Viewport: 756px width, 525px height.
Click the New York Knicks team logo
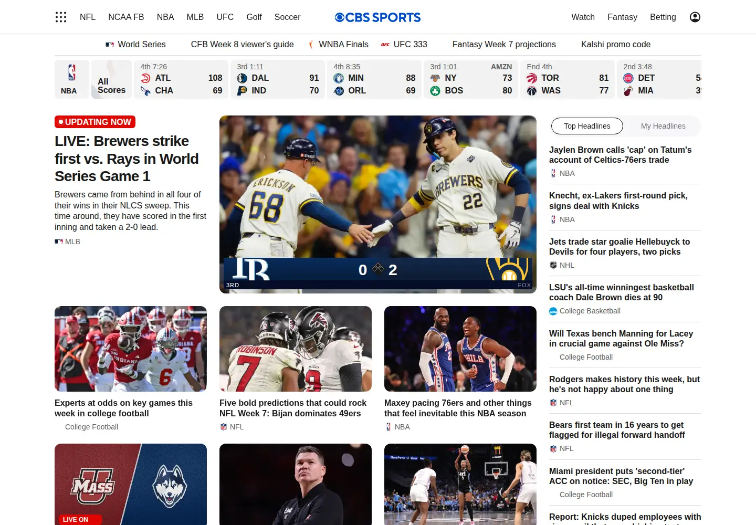[x=435, y=78]
